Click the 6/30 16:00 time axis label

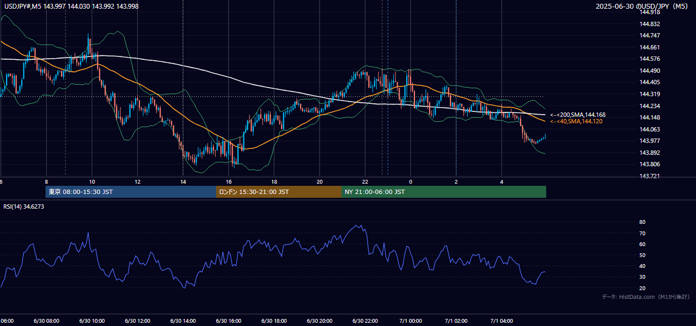point(229,321)
